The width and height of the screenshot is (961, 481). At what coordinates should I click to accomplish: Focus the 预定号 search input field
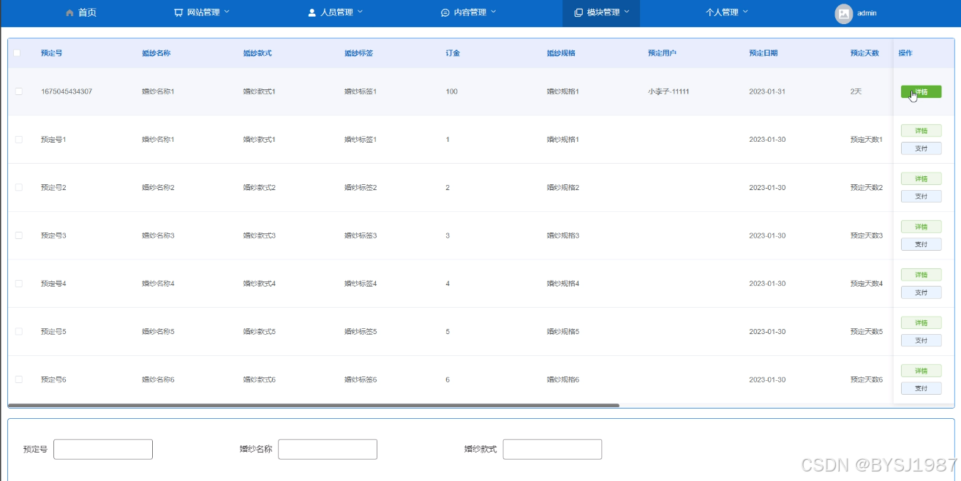(x=103, y=449)
